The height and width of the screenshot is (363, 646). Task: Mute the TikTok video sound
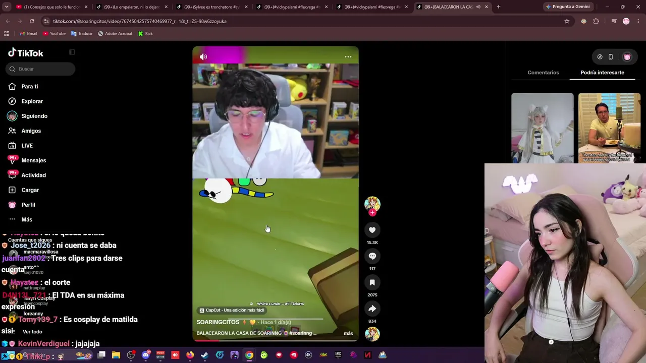point(203,57)
